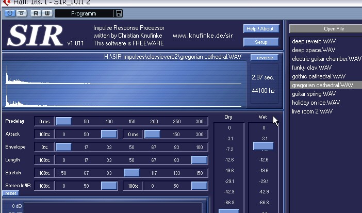
Task: Set Envelope slider to the 50 mark
Action: click(x=131, y=148)
